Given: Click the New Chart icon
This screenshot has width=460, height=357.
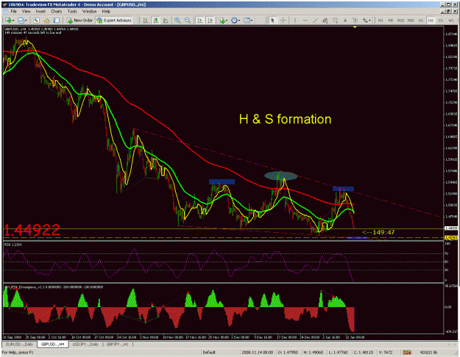Looking at the screenshot, I should click(x=8, y=21).
